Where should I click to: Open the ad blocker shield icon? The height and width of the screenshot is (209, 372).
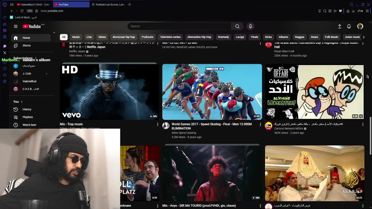(x=330, y=11)
